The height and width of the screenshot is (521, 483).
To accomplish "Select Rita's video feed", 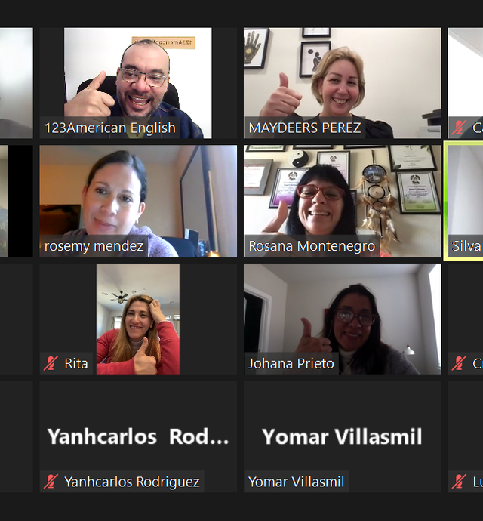I will click(138, 319).
